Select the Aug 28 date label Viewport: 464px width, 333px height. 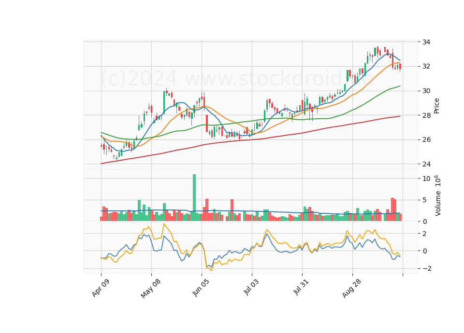[351, 288]
